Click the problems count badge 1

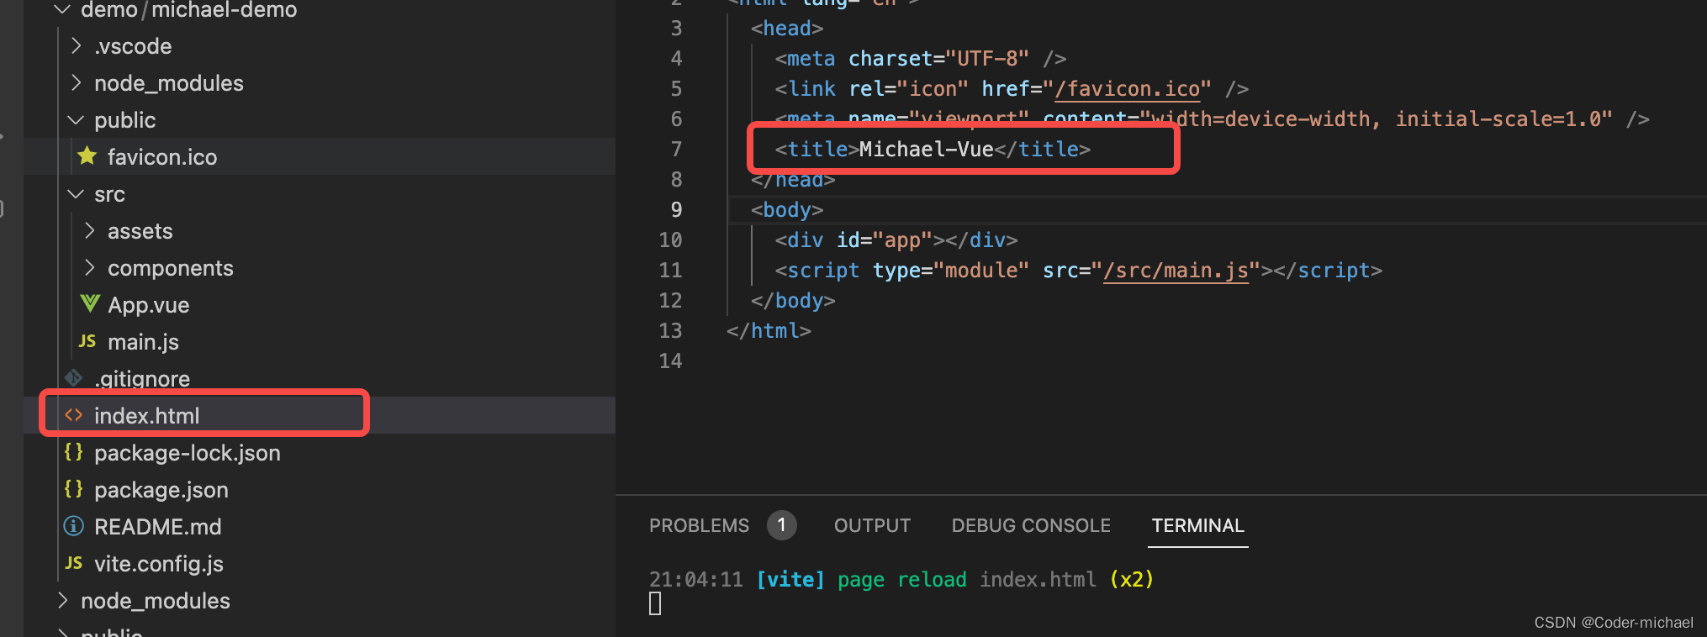point(781,525)
